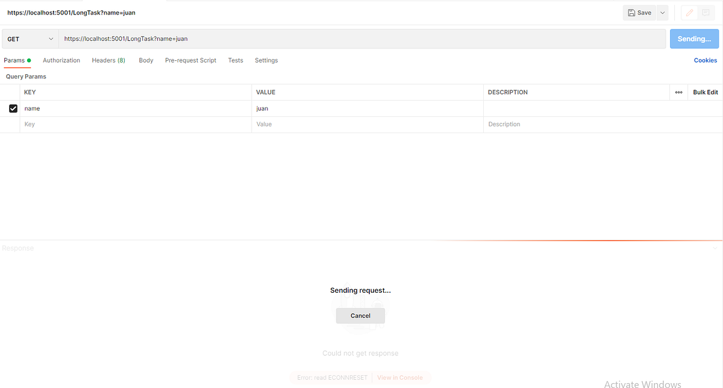This screenshot has width=723, height=388.
Task: Click the Save icon button
Action: click(639, 12)
